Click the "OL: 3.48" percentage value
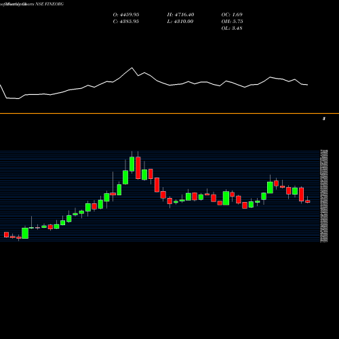Image resolution: width=339 pixels, height=339 pixels. (232, 28)
